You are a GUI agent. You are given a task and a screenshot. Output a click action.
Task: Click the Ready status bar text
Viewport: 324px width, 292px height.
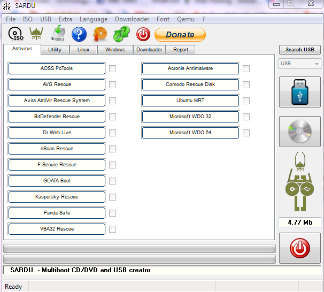[13, 287]
